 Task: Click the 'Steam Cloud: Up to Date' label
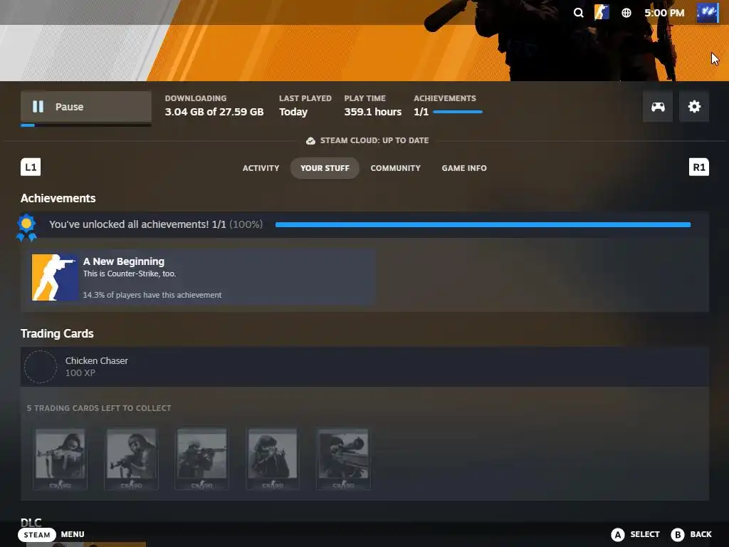374,140
